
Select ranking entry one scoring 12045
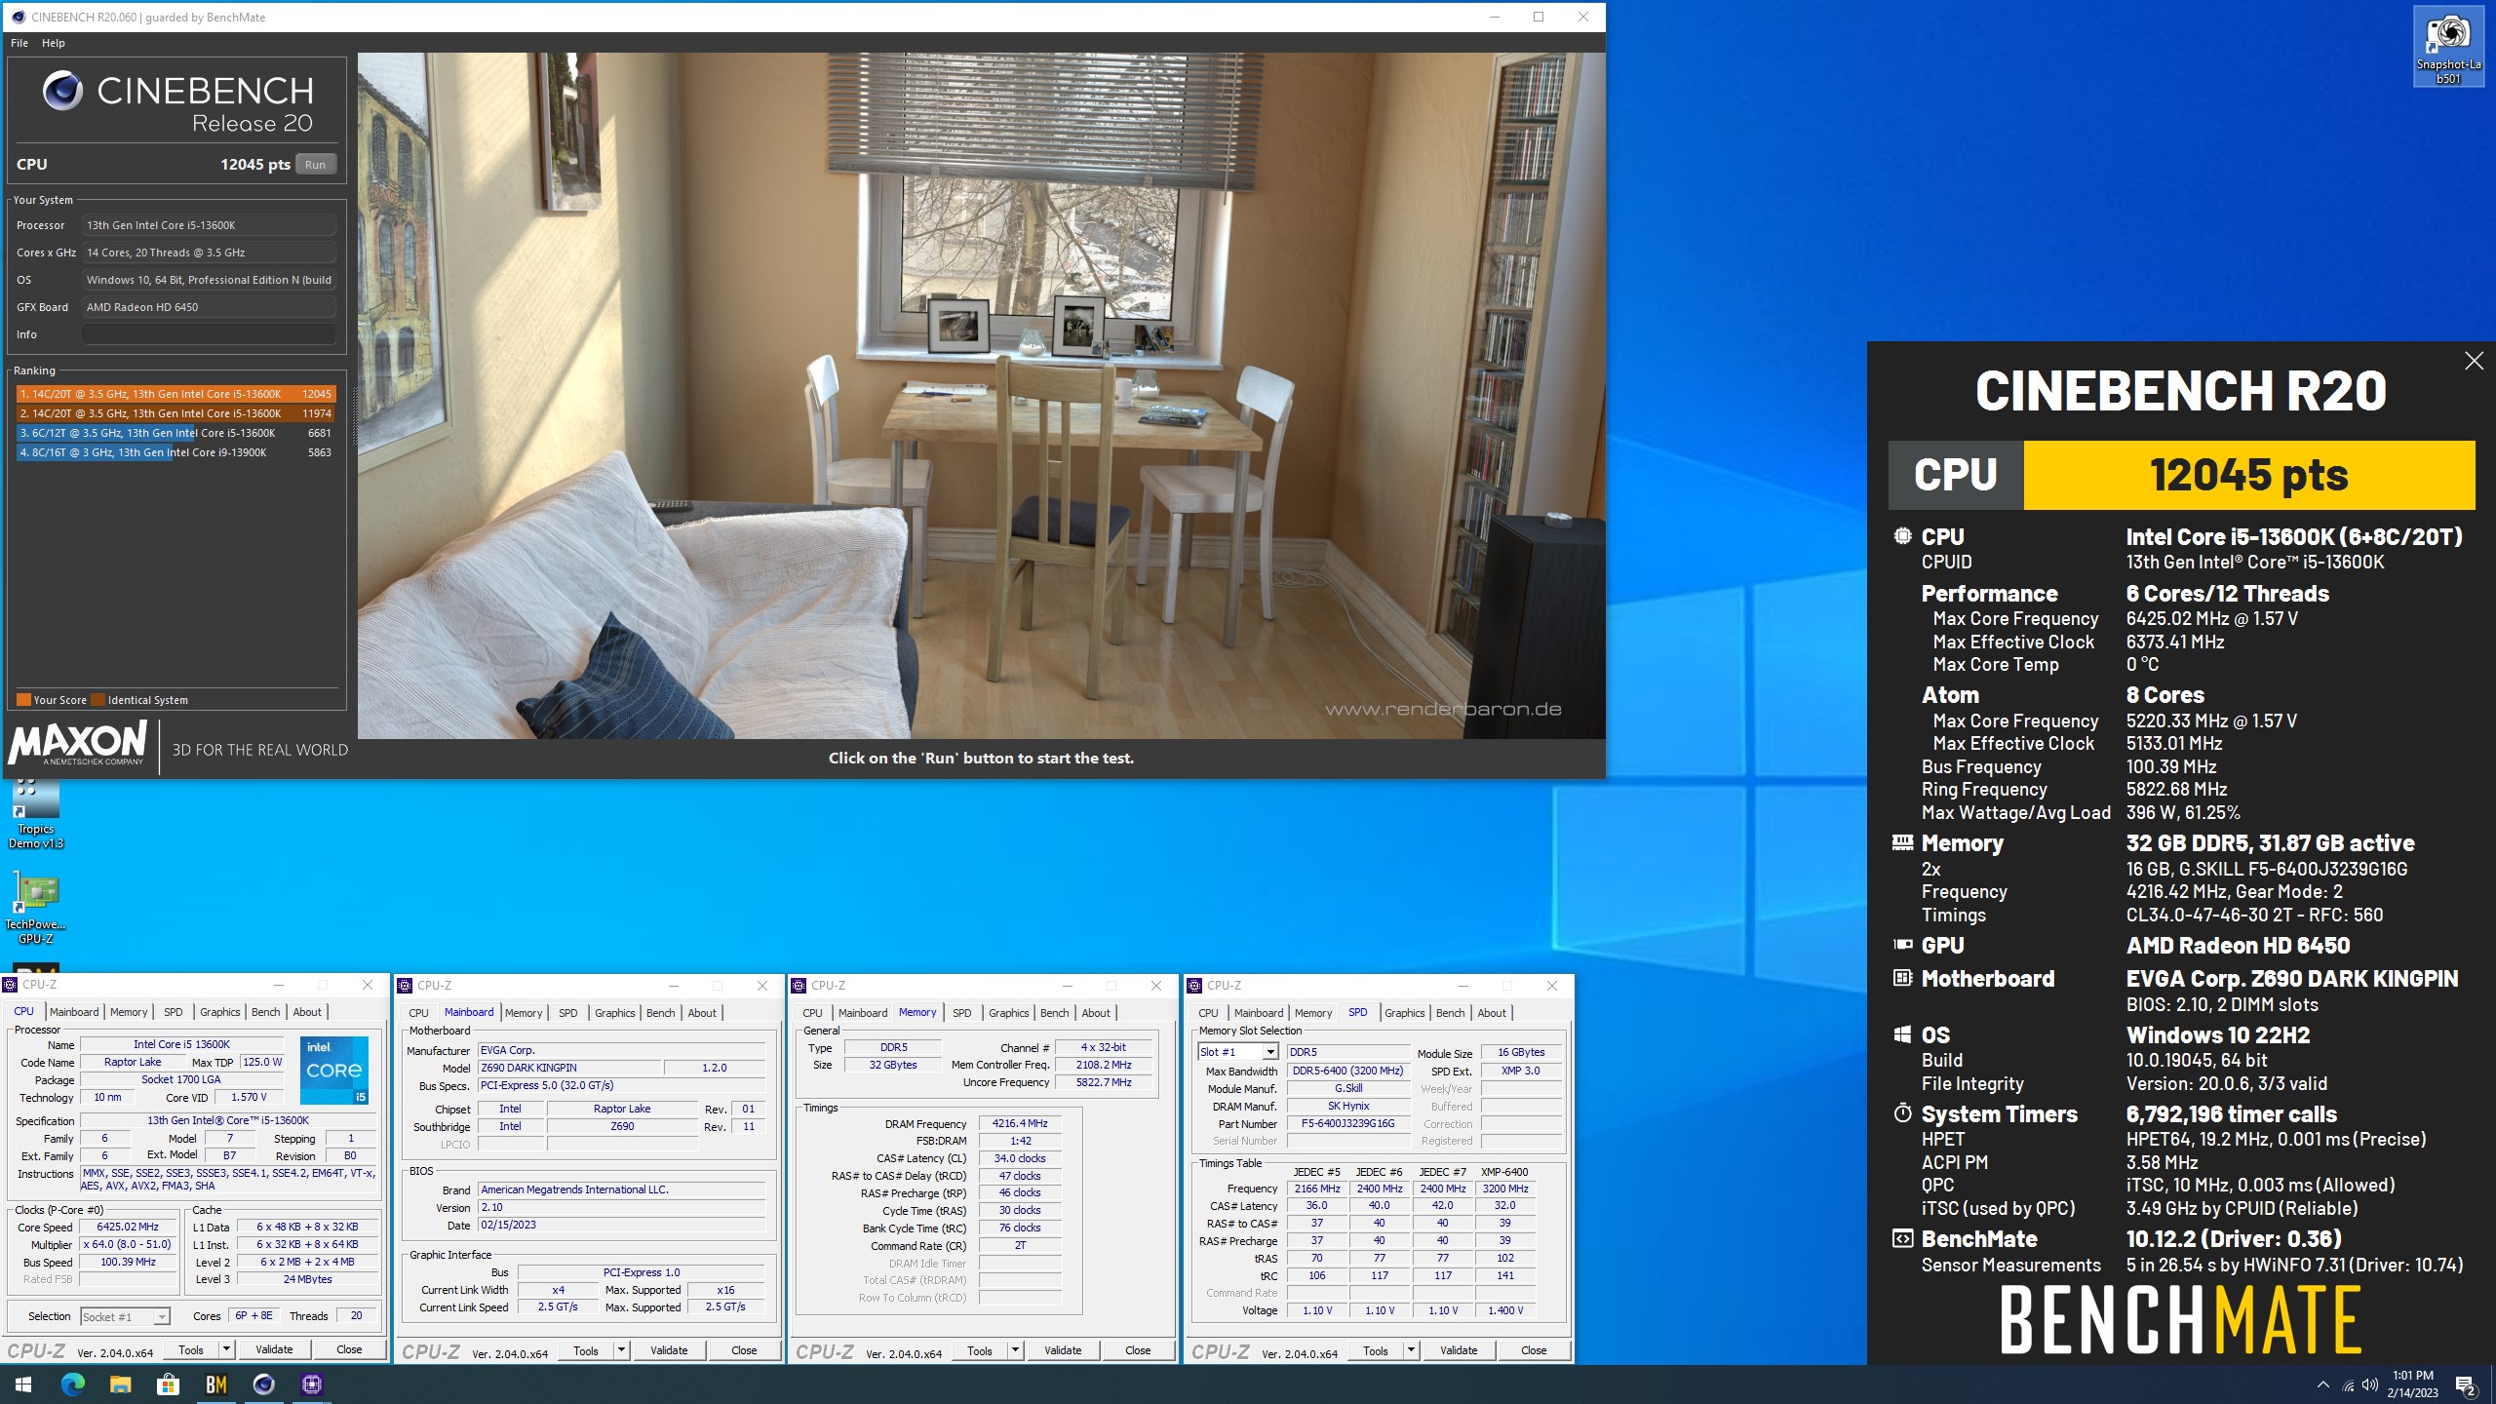(x=175, y=394)
